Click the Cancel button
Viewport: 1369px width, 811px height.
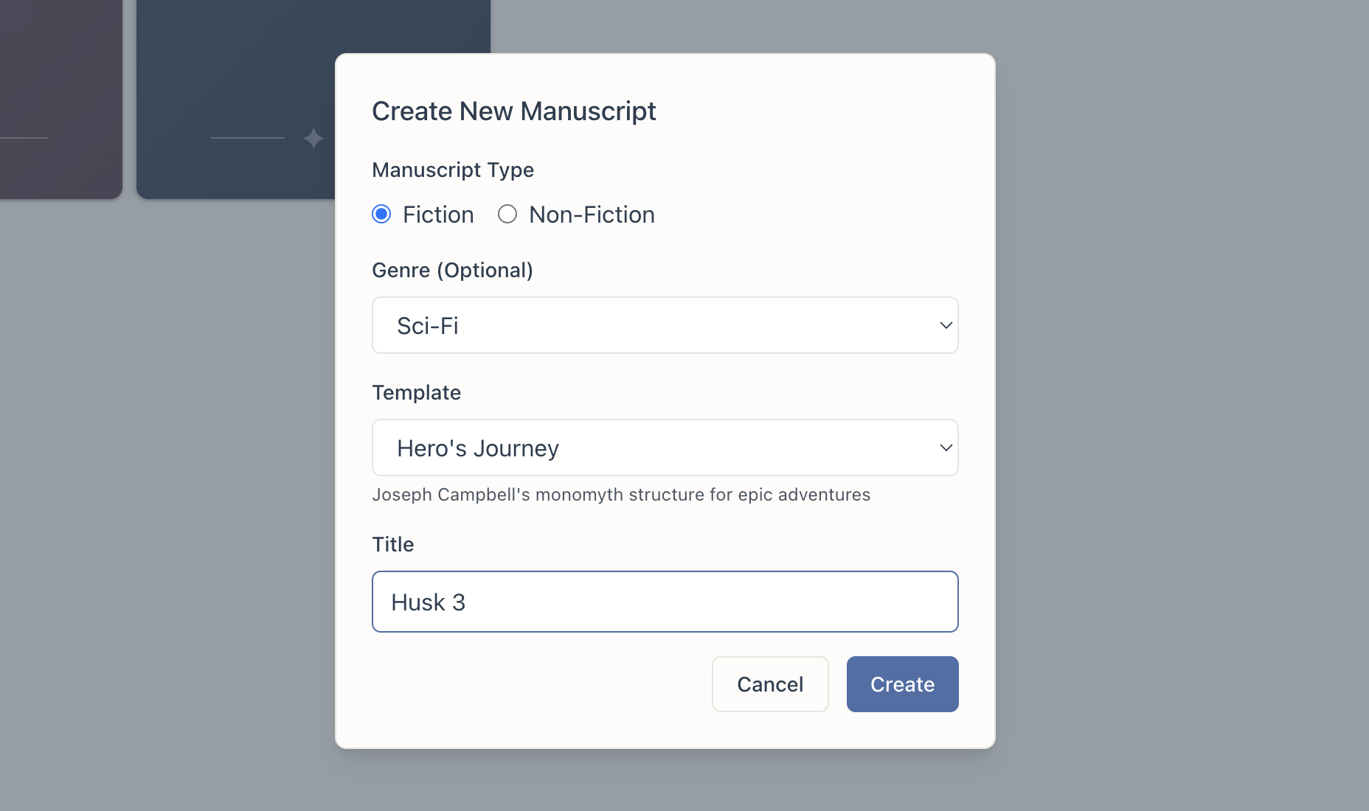(x=770, y=684)
